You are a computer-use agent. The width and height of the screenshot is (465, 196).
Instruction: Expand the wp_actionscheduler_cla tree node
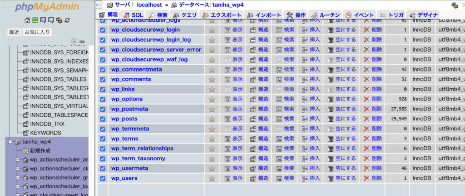click(x=18, y=169)
